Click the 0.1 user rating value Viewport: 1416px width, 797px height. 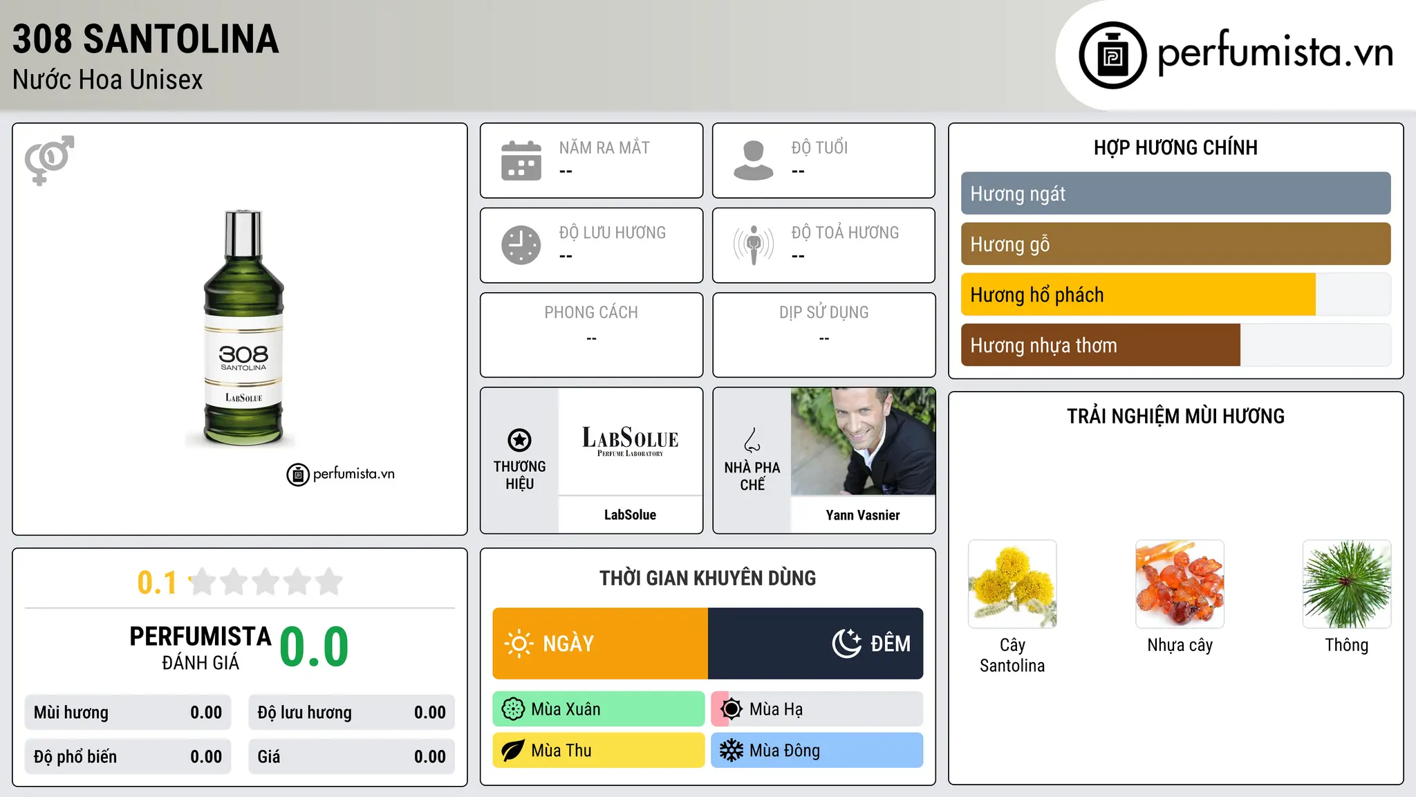click(x=157, y=583)
